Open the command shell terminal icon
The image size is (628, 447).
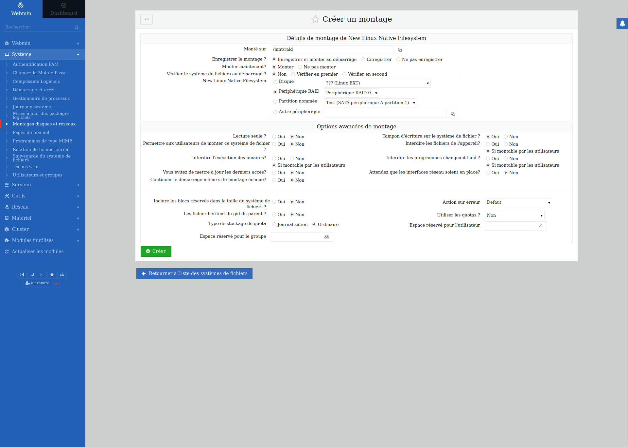(x=42, y=275)
